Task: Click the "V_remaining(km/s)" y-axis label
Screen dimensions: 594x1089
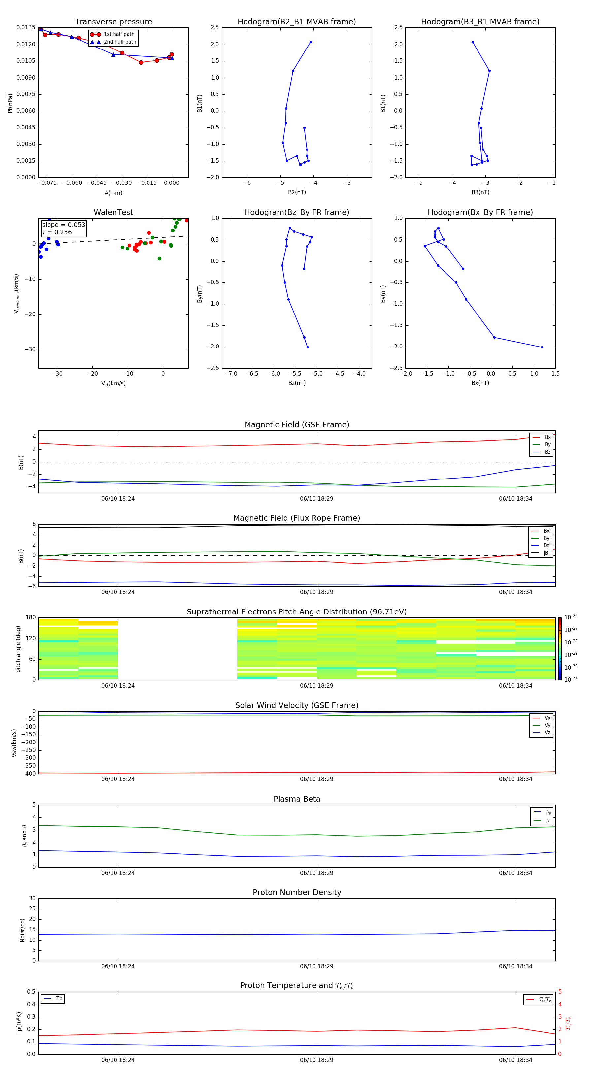Action: [16, 293]
